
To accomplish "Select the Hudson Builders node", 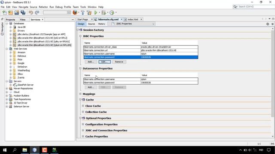I will (21, 96).
